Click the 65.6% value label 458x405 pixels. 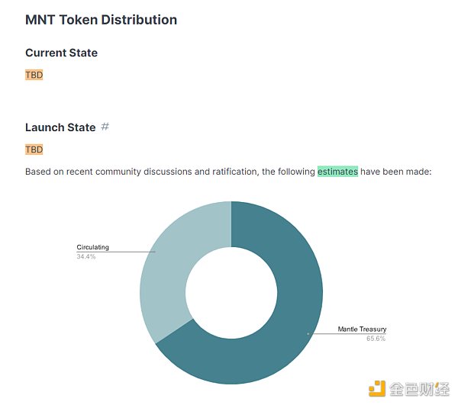(376, 339)
